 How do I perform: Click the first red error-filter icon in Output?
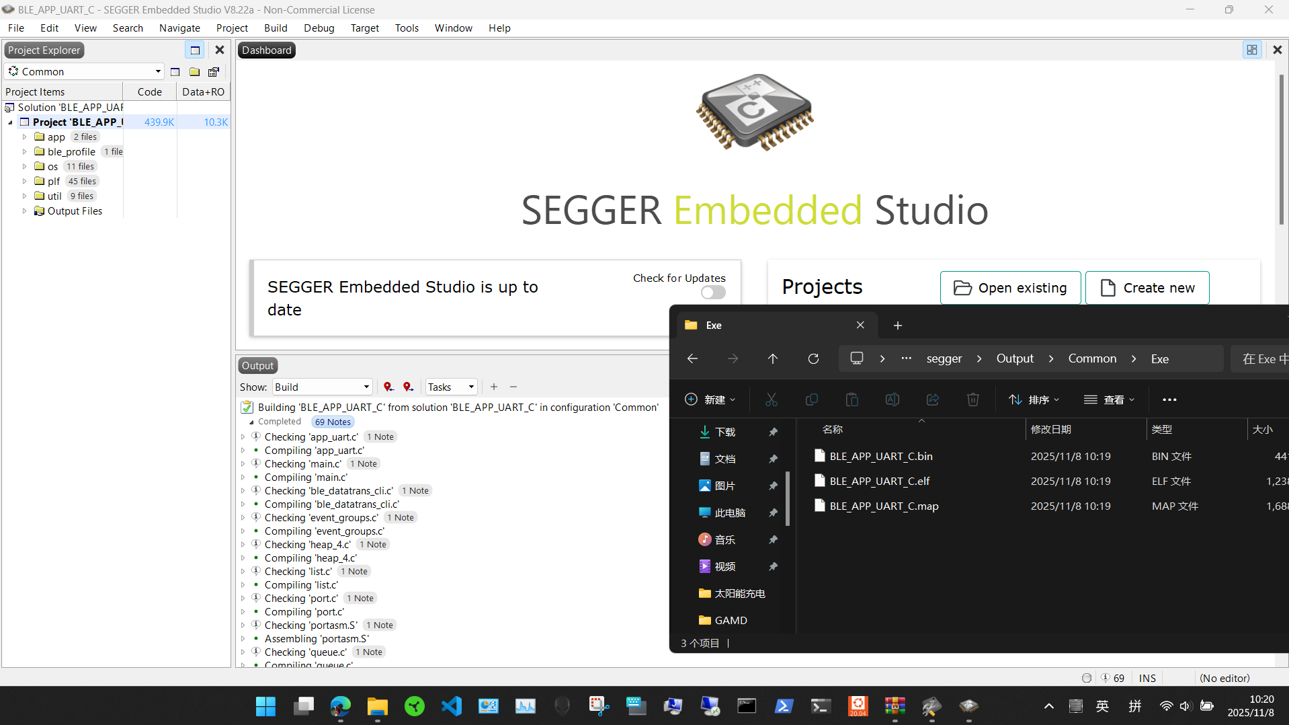click(x=388, y=387)
